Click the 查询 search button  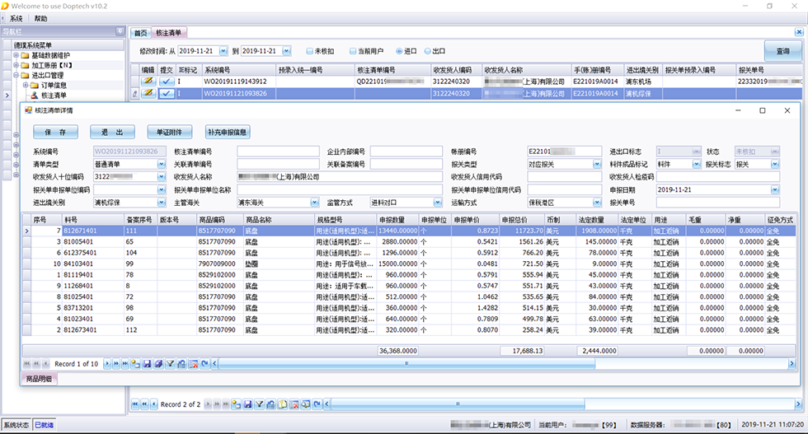(x=782, y=51)
